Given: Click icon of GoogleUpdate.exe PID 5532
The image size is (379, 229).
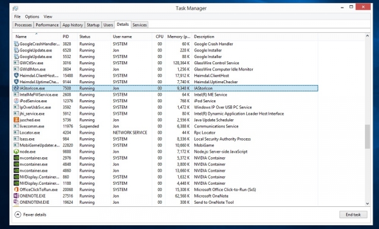Looking at the screenshot, I should (16, 57).
